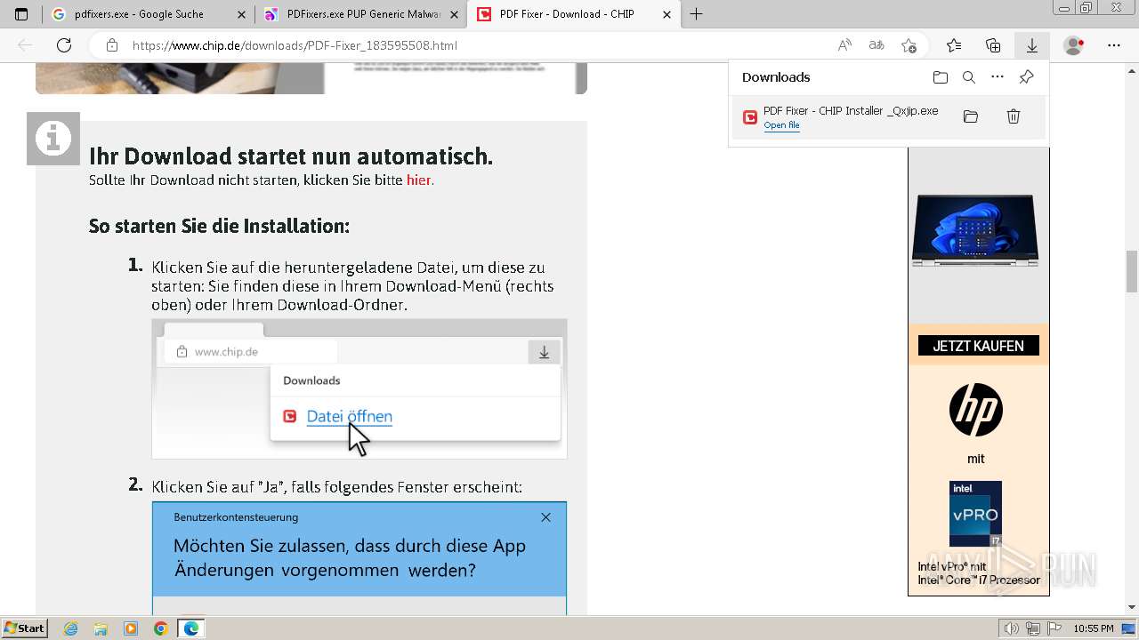Image resolution: width=1139 pixels, height=640 pixels.
Task: Click page scrollbar down arrow
Action: pos(1132,607)
